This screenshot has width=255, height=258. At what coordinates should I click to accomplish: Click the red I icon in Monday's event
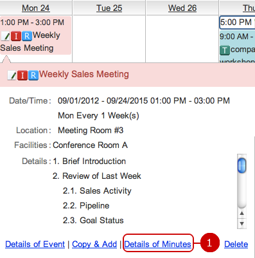(x=16, y=36)
